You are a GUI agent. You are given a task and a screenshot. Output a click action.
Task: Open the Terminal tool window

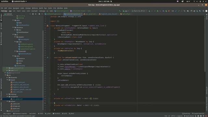(56, 114)
